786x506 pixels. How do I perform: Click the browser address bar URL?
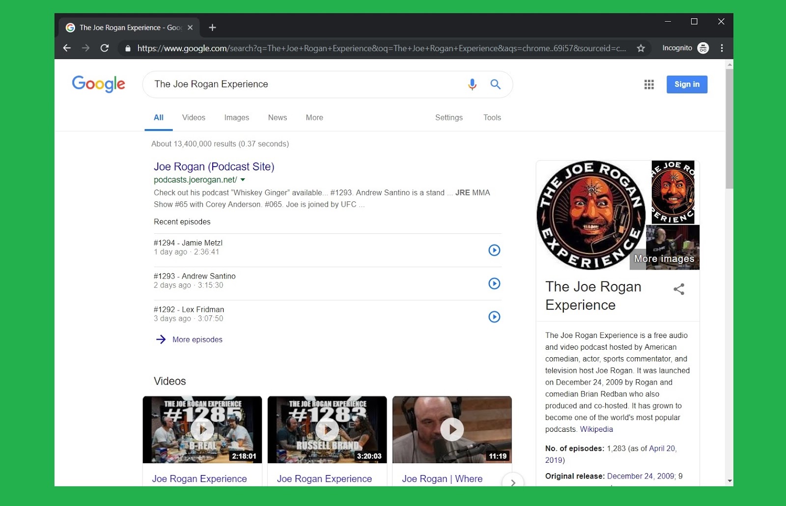(381, 48)
